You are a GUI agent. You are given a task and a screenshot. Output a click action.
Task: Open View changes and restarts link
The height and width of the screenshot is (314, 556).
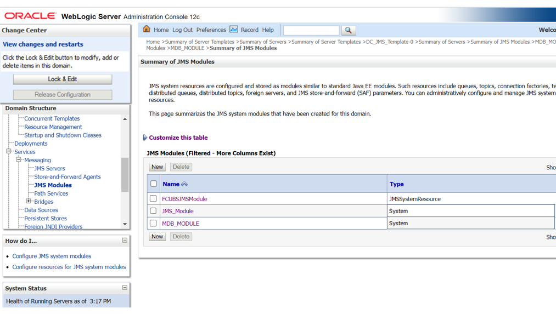[x=43, y=44]
